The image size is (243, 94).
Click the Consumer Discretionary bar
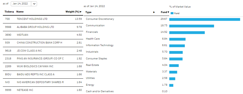click(x=205, y=19)
